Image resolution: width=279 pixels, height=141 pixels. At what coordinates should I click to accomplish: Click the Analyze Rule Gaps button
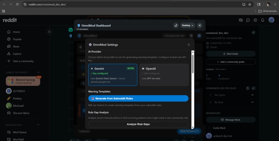(138, 124)
